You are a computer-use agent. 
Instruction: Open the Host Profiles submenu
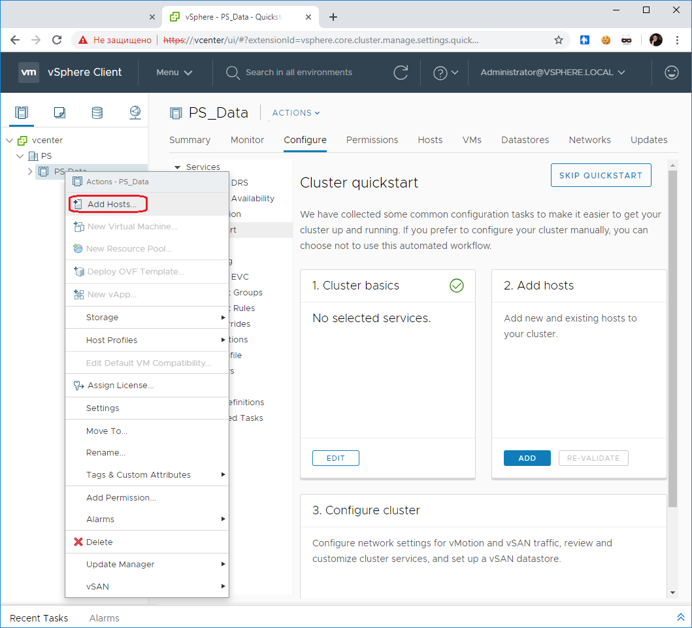coord(147,340)
